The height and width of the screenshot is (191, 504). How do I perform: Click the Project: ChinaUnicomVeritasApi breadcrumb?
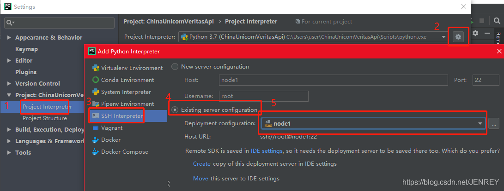click(169, 22)
